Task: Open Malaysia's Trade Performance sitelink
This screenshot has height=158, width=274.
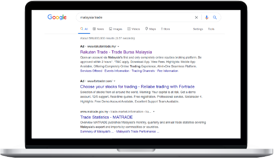Action: point(138,131)
